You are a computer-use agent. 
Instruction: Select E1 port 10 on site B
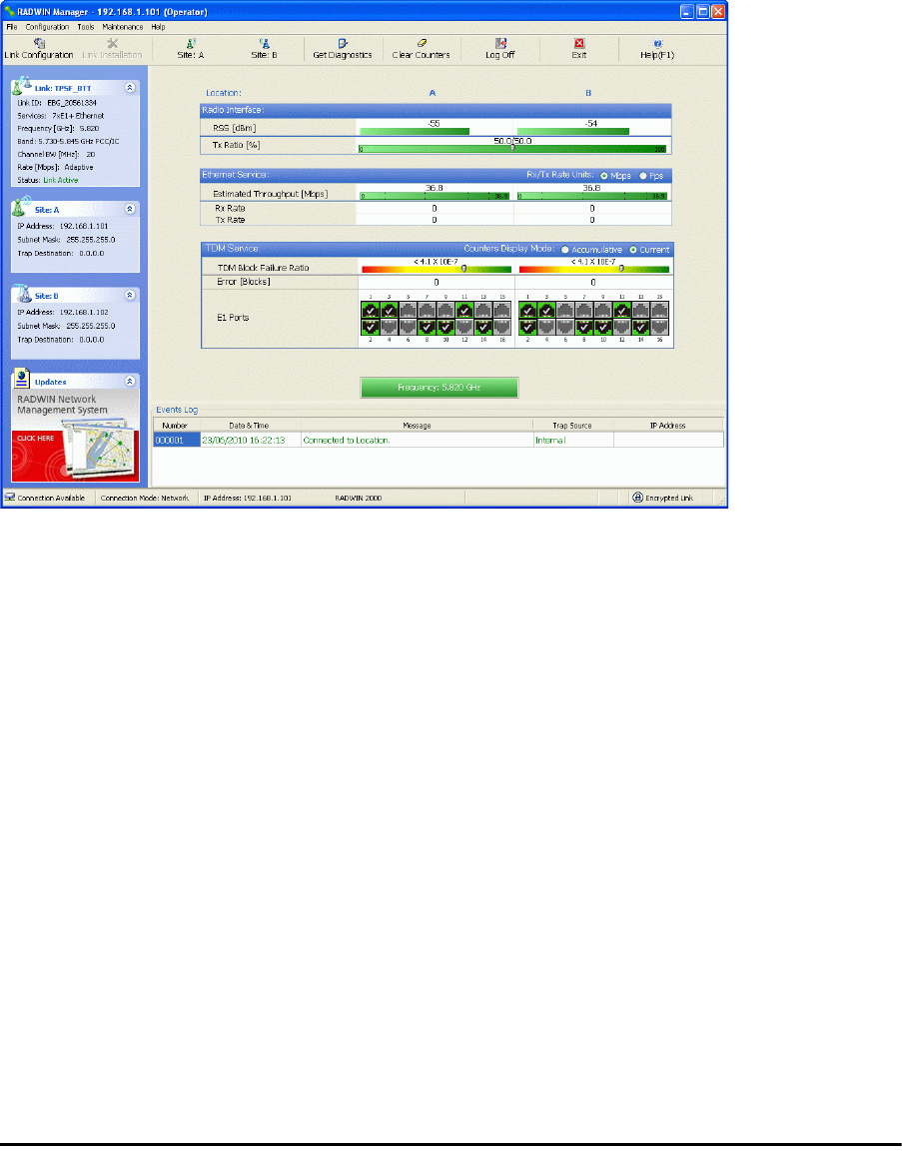pyautogui.click(x=602, y=327)
